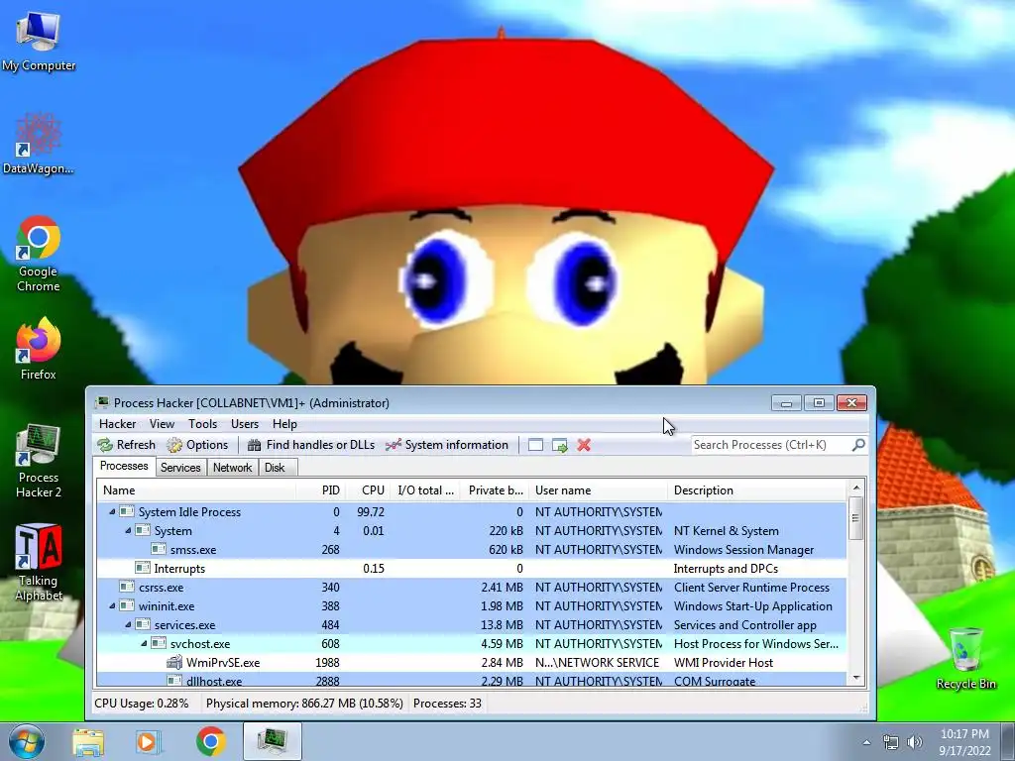Open the Process Hacker 2 desktop shortcut
1015x761 pixels.
[39, 460]
